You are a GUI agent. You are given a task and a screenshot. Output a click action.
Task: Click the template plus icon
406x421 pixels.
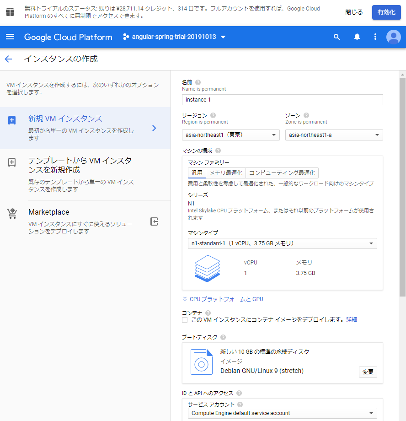[x=12, y=162]
